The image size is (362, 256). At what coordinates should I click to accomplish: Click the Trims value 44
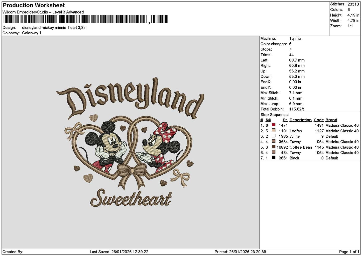pos(291,55)
